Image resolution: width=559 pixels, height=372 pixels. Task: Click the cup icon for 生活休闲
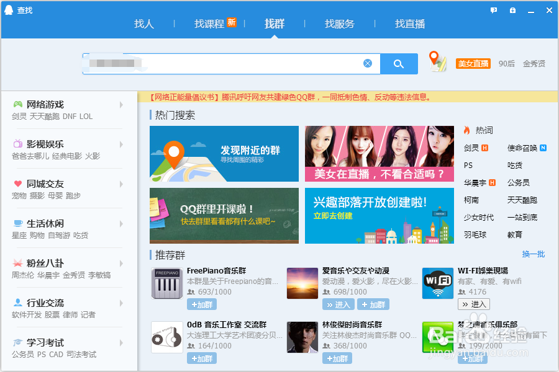18,224
